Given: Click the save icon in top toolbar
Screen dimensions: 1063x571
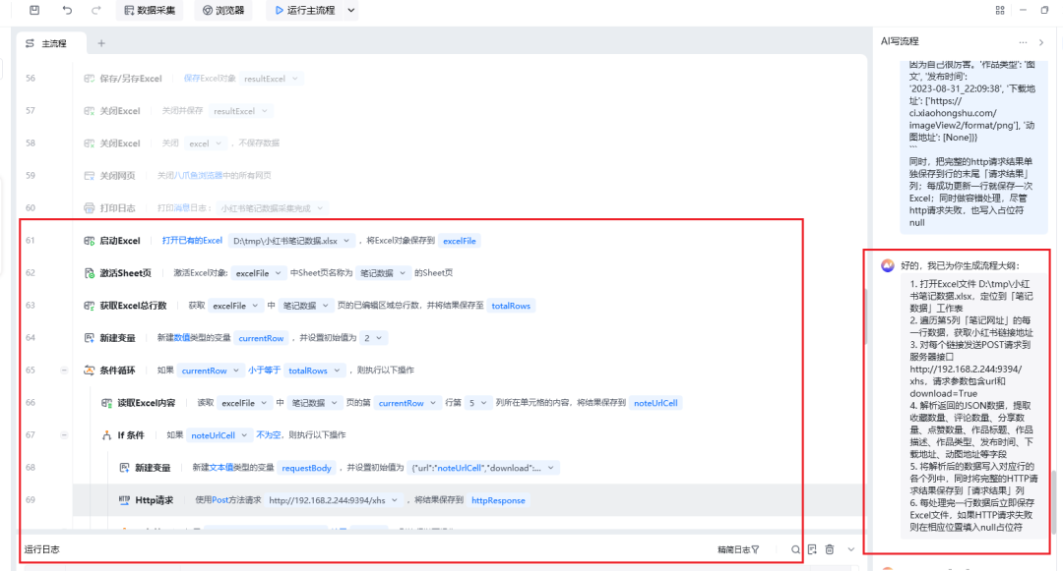Looking at the screenshot, I should 34,10.
